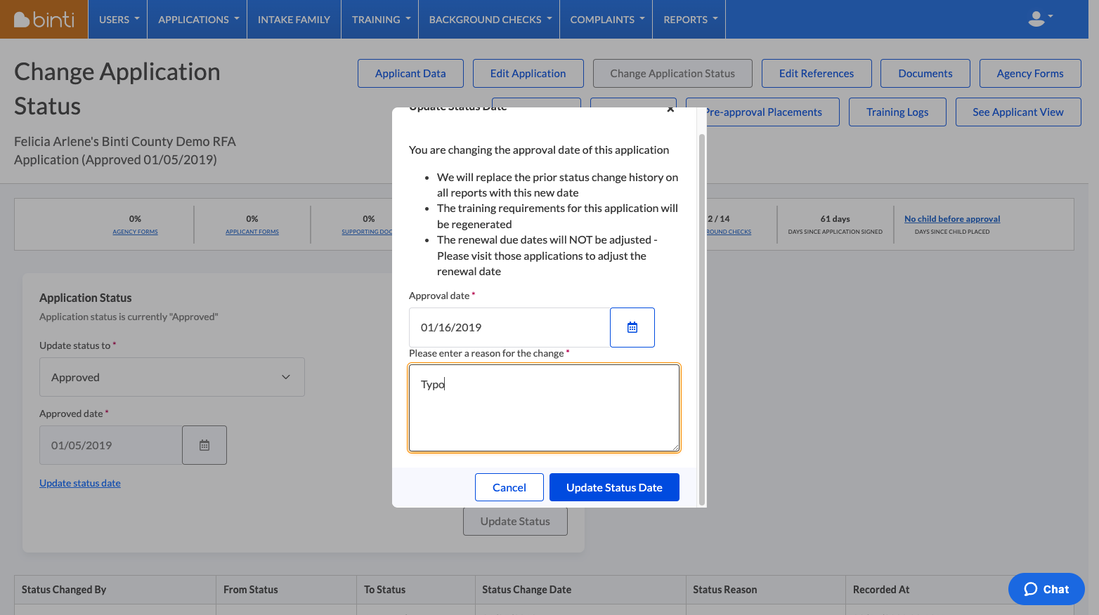Open the Documents page
Screen dimensions: 1099x615
[925, 74]
